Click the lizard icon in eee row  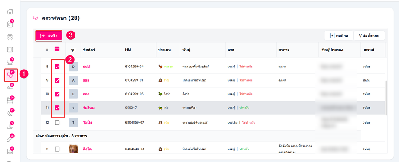pos(160,94)
